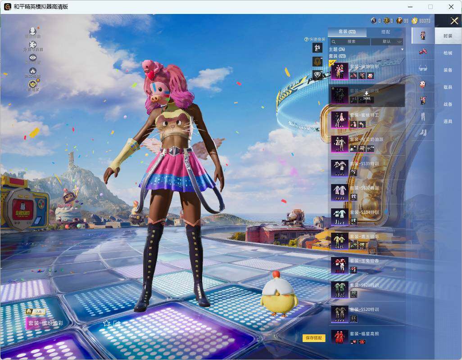Select the 套装-SS20特训 outfit row
The width and height of the screenshot is (462, 360).
coord(367,314)
